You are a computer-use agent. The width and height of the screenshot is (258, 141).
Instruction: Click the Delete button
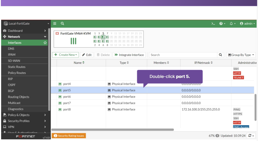tap(103, 55)
